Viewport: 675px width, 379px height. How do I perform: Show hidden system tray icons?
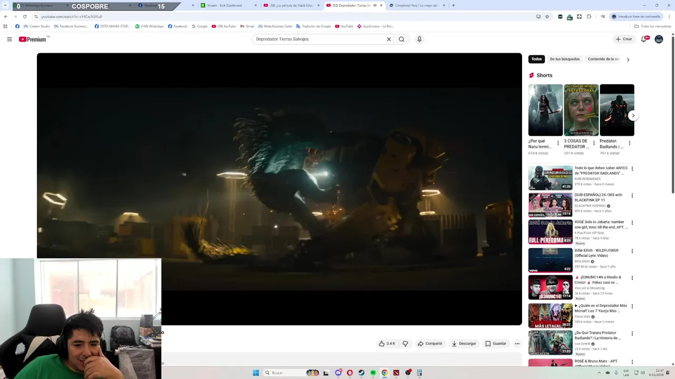(599, 373)
